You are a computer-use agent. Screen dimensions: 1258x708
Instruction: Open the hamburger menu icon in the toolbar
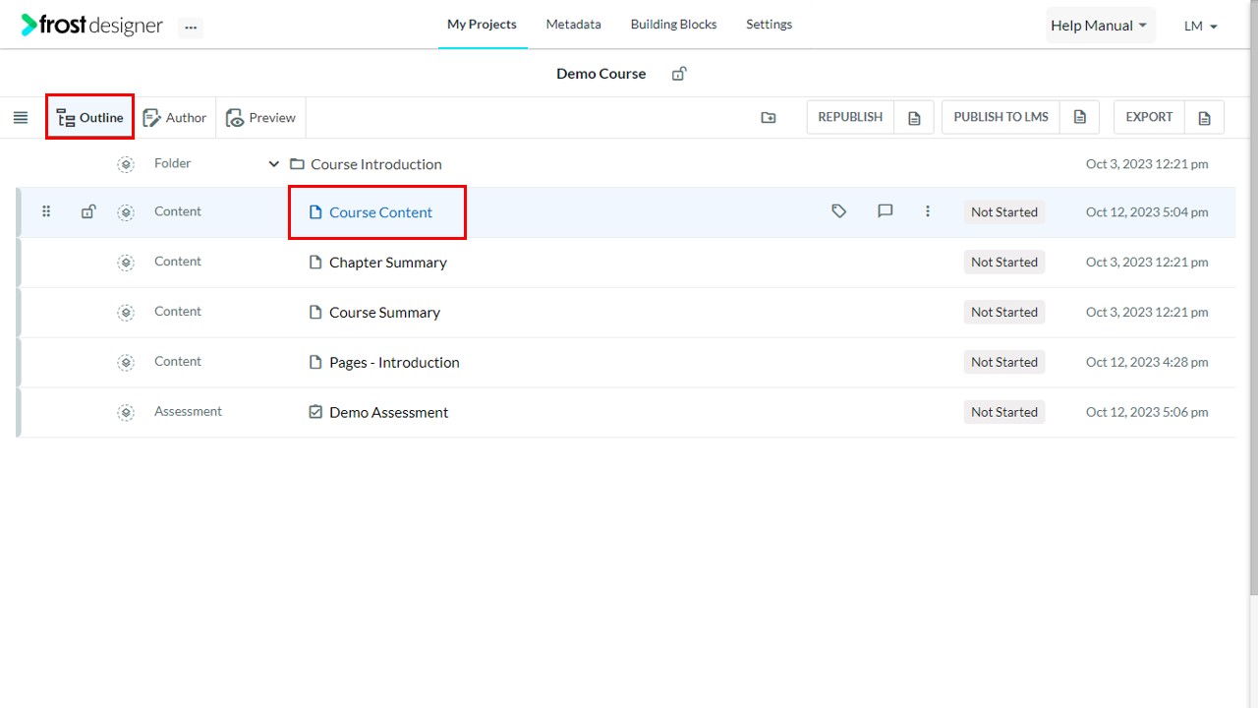coord(21,118)
